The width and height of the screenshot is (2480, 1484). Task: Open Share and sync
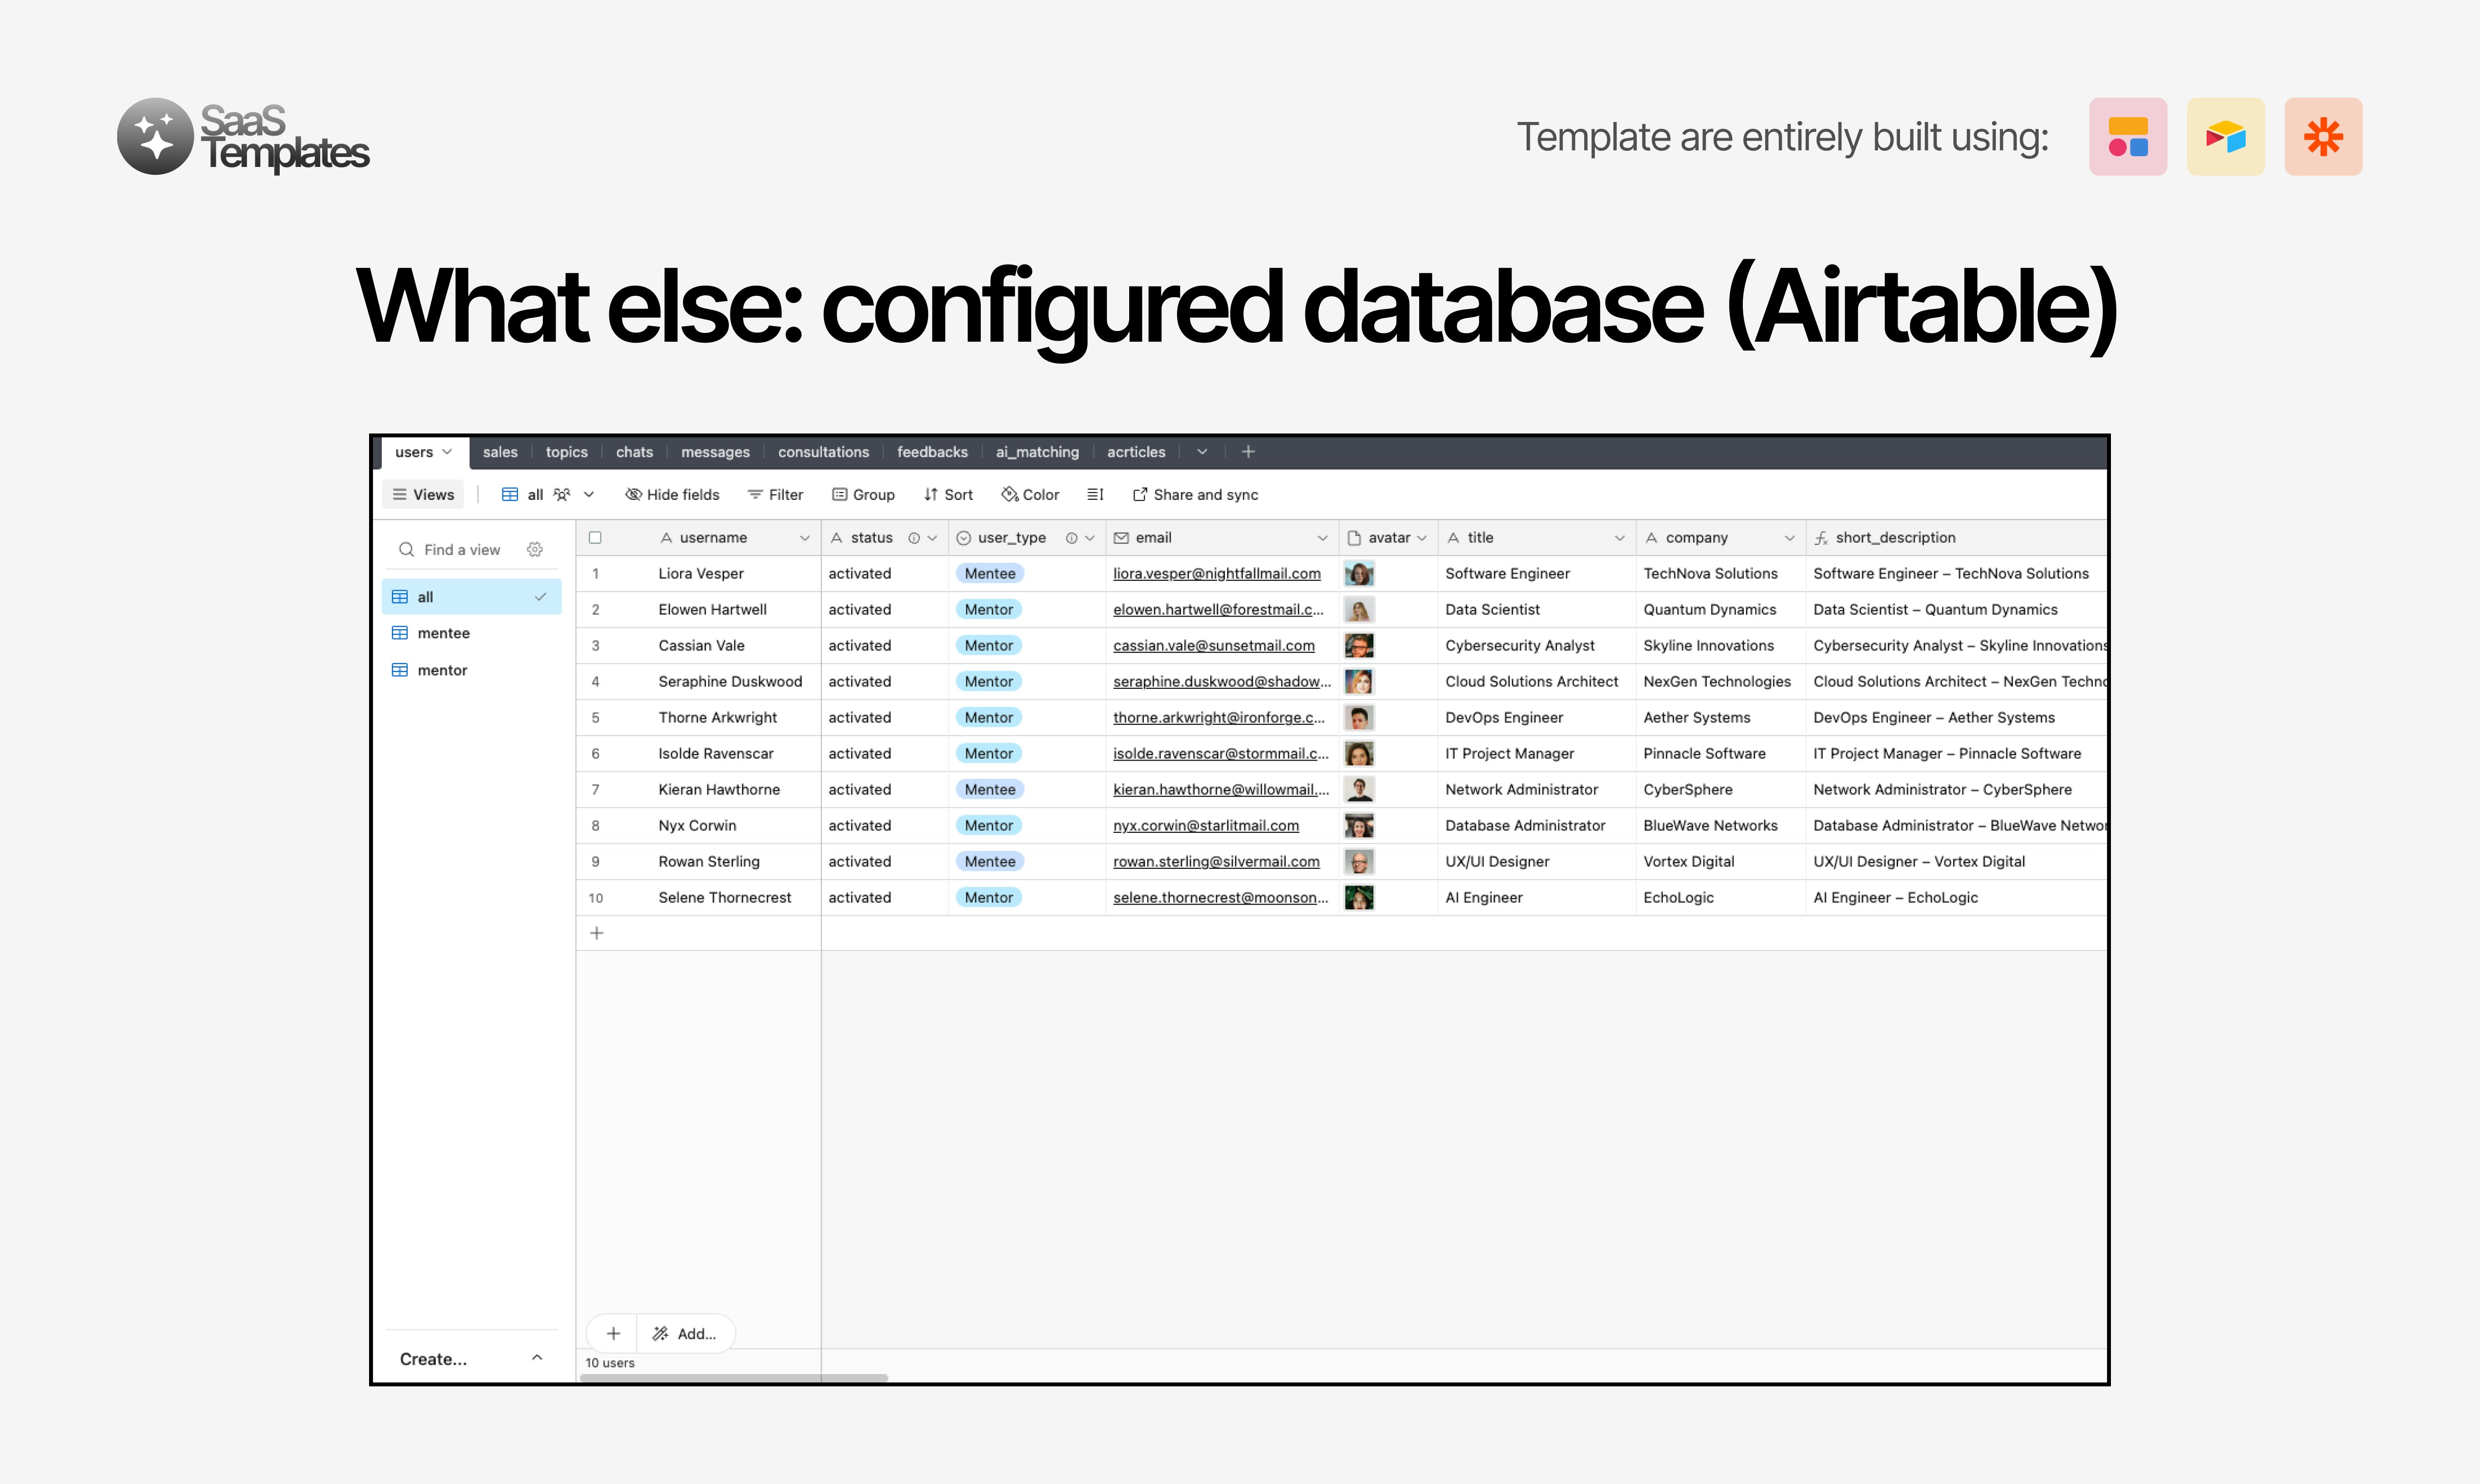[x=1195, y=494]
